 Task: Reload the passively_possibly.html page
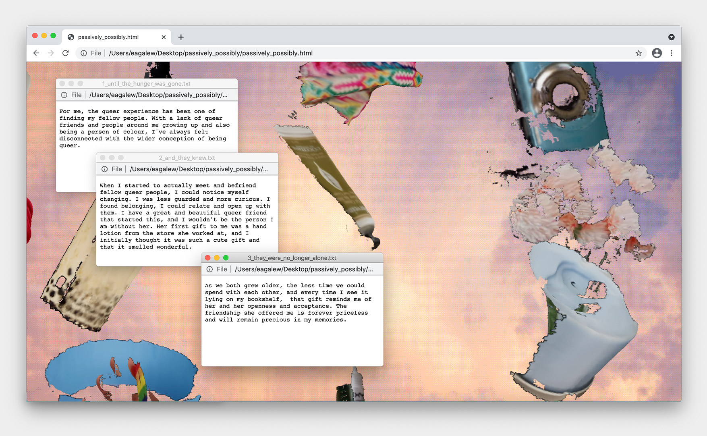coord(66,53)
